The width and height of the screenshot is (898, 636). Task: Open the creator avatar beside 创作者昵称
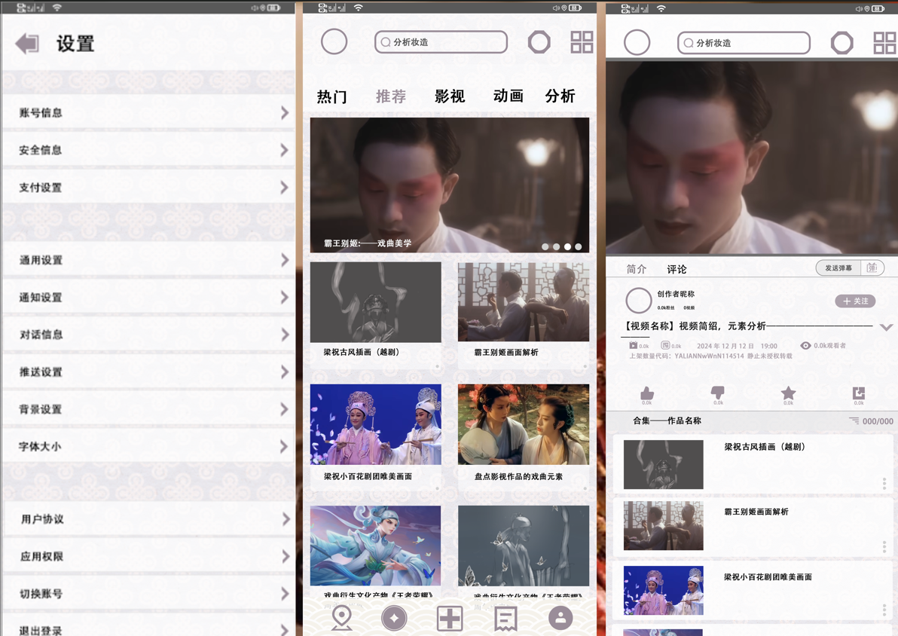639,300
